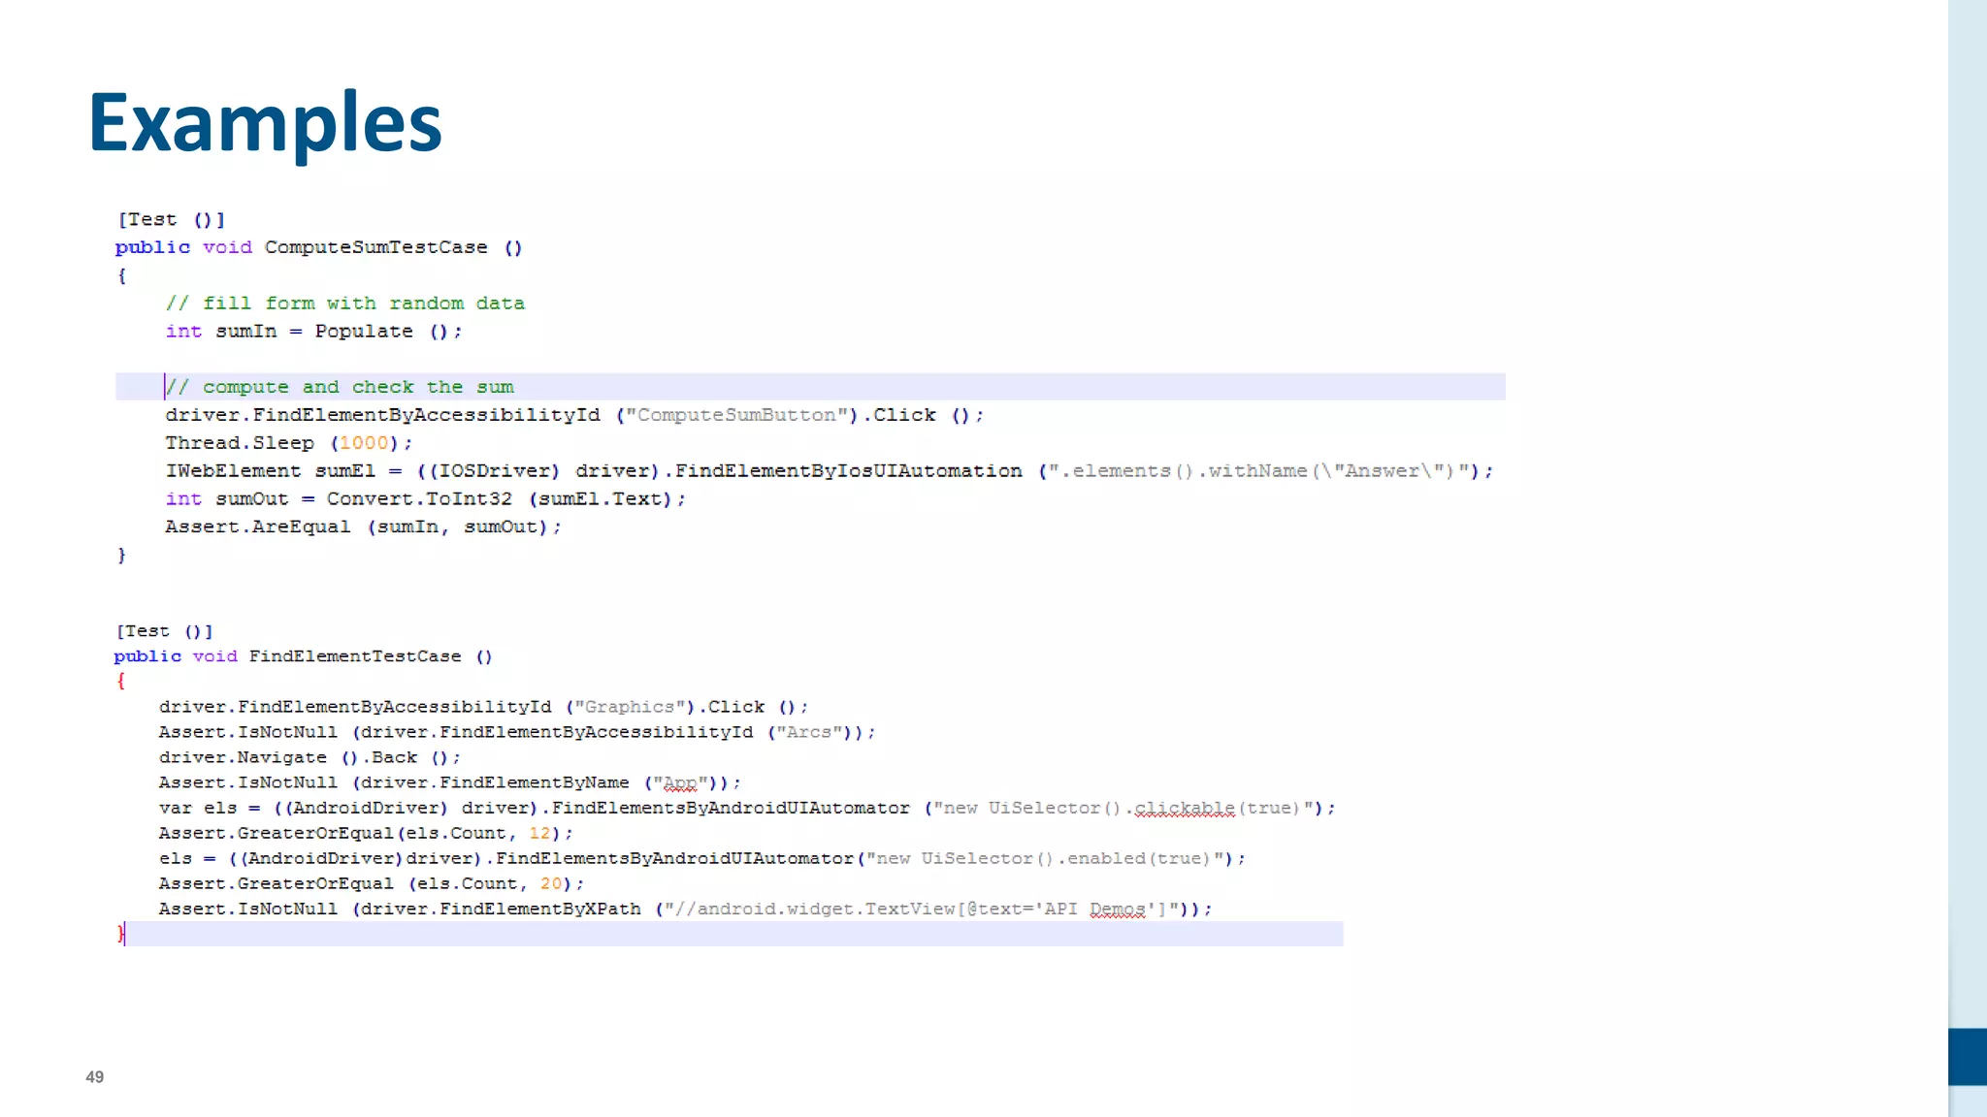Image resolution: width=1987 pixels, height=1117 pixels.
Task: Click the Thread.Sleep 1000 value
Action: (x=364, y=443)
